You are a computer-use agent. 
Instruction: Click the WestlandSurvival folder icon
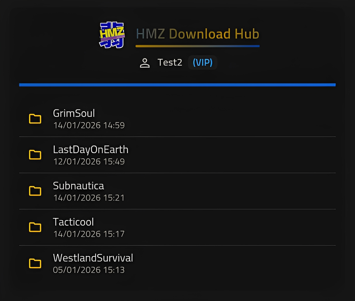[x=35, y=264]
